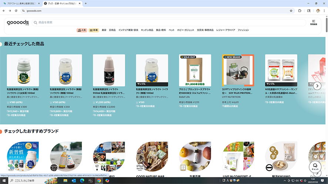Open the サンプル 無糖 SoyLact ¥150 thumbnail

click(152, 70)
